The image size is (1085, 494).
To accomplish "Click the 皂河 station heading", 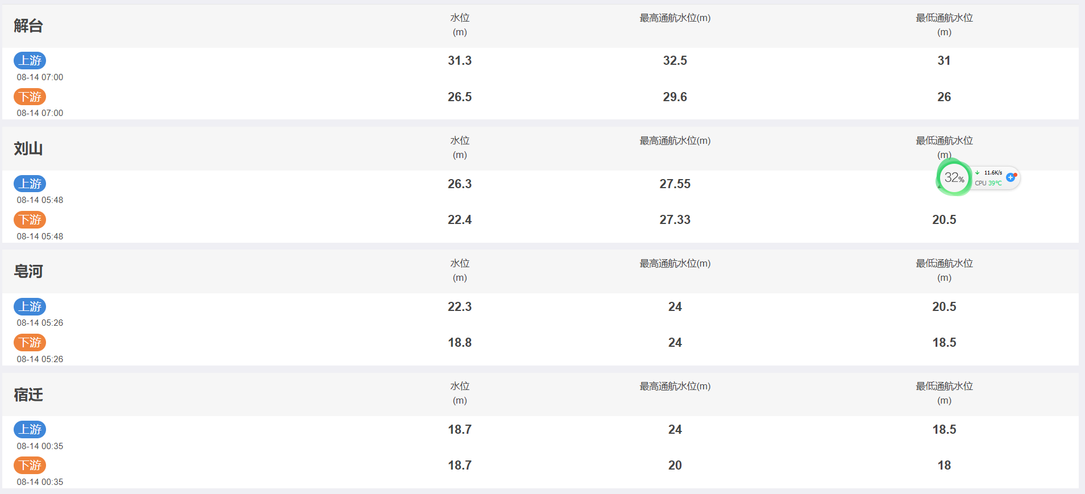I will 28,271.
